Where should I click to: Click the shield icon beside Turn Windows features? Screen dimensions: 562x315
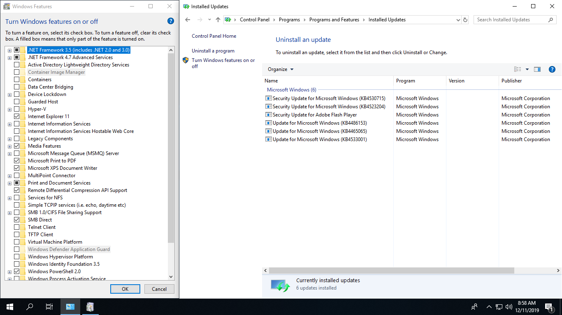coord(186,60)
